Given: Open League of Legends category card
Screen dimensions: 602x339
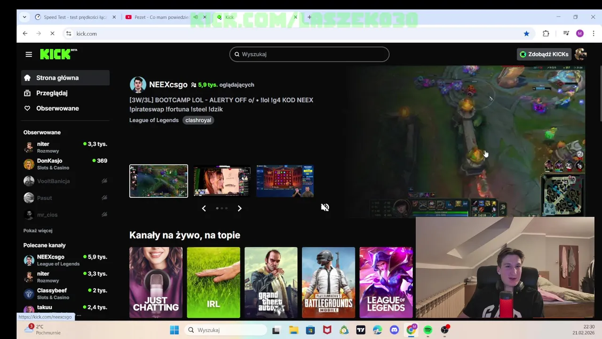Looking at the screenshot, I should coord(386,282).
